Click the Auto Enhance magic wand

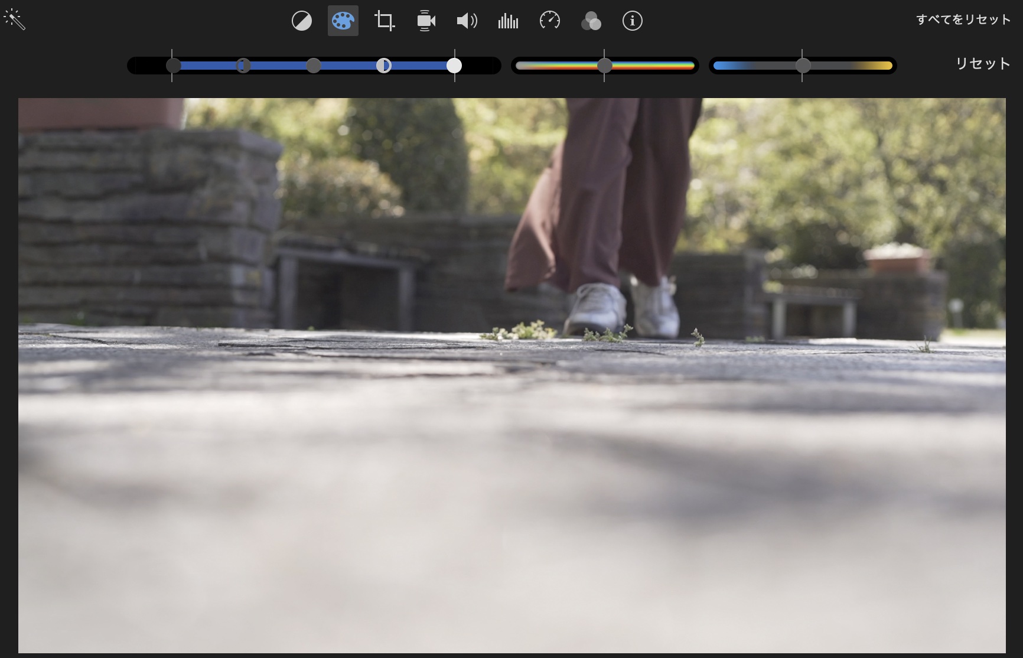[15, 20]
